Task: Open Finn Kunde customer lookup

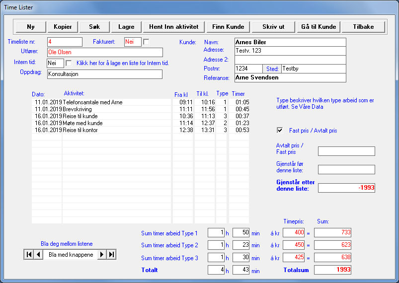Action: pyautogui.click(x=228, y=27)
